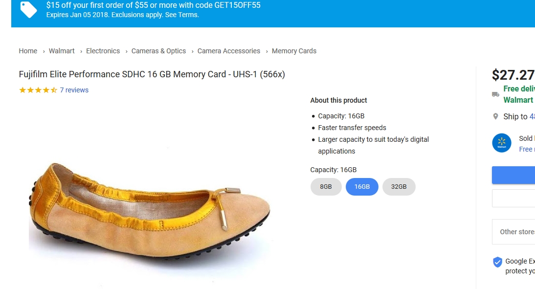The width and height of the screenshot is (535, 289).
Task: Click the round Walmart seller logo
Action: tap(501, 143)
